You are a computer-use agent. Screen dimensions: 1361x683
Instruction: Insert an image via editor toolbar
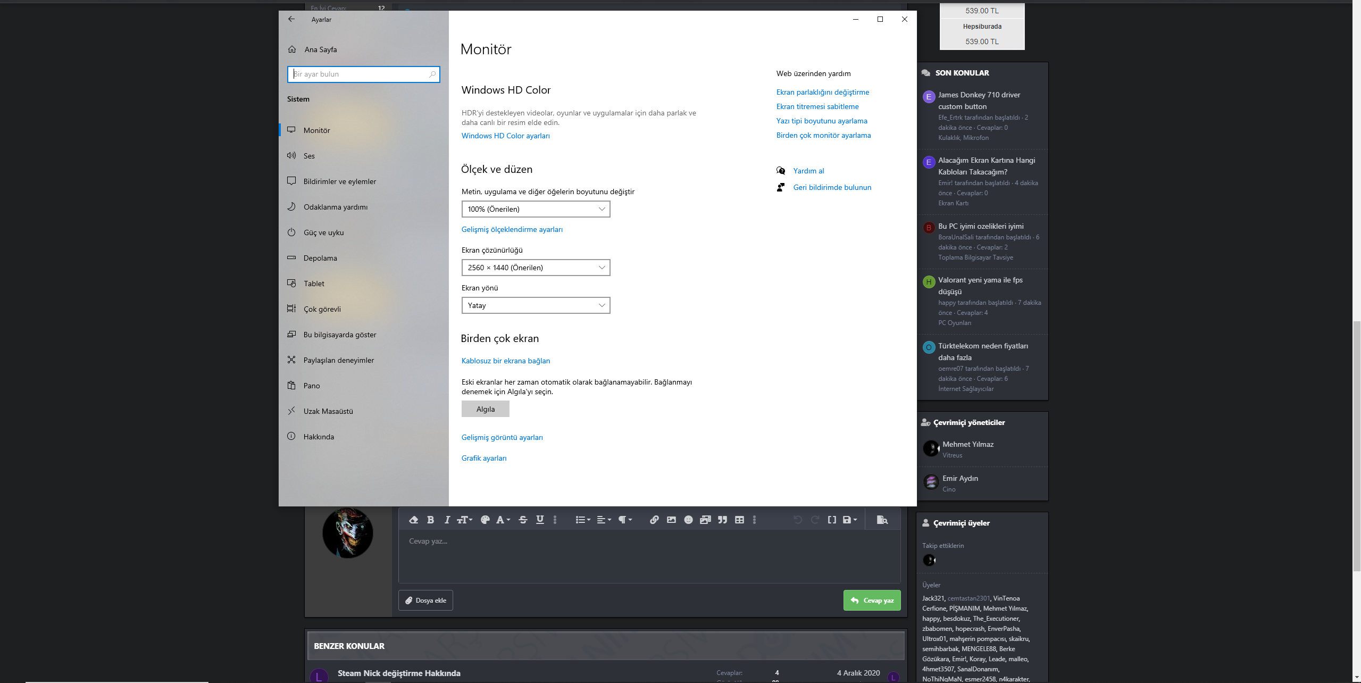pos(671,520)
